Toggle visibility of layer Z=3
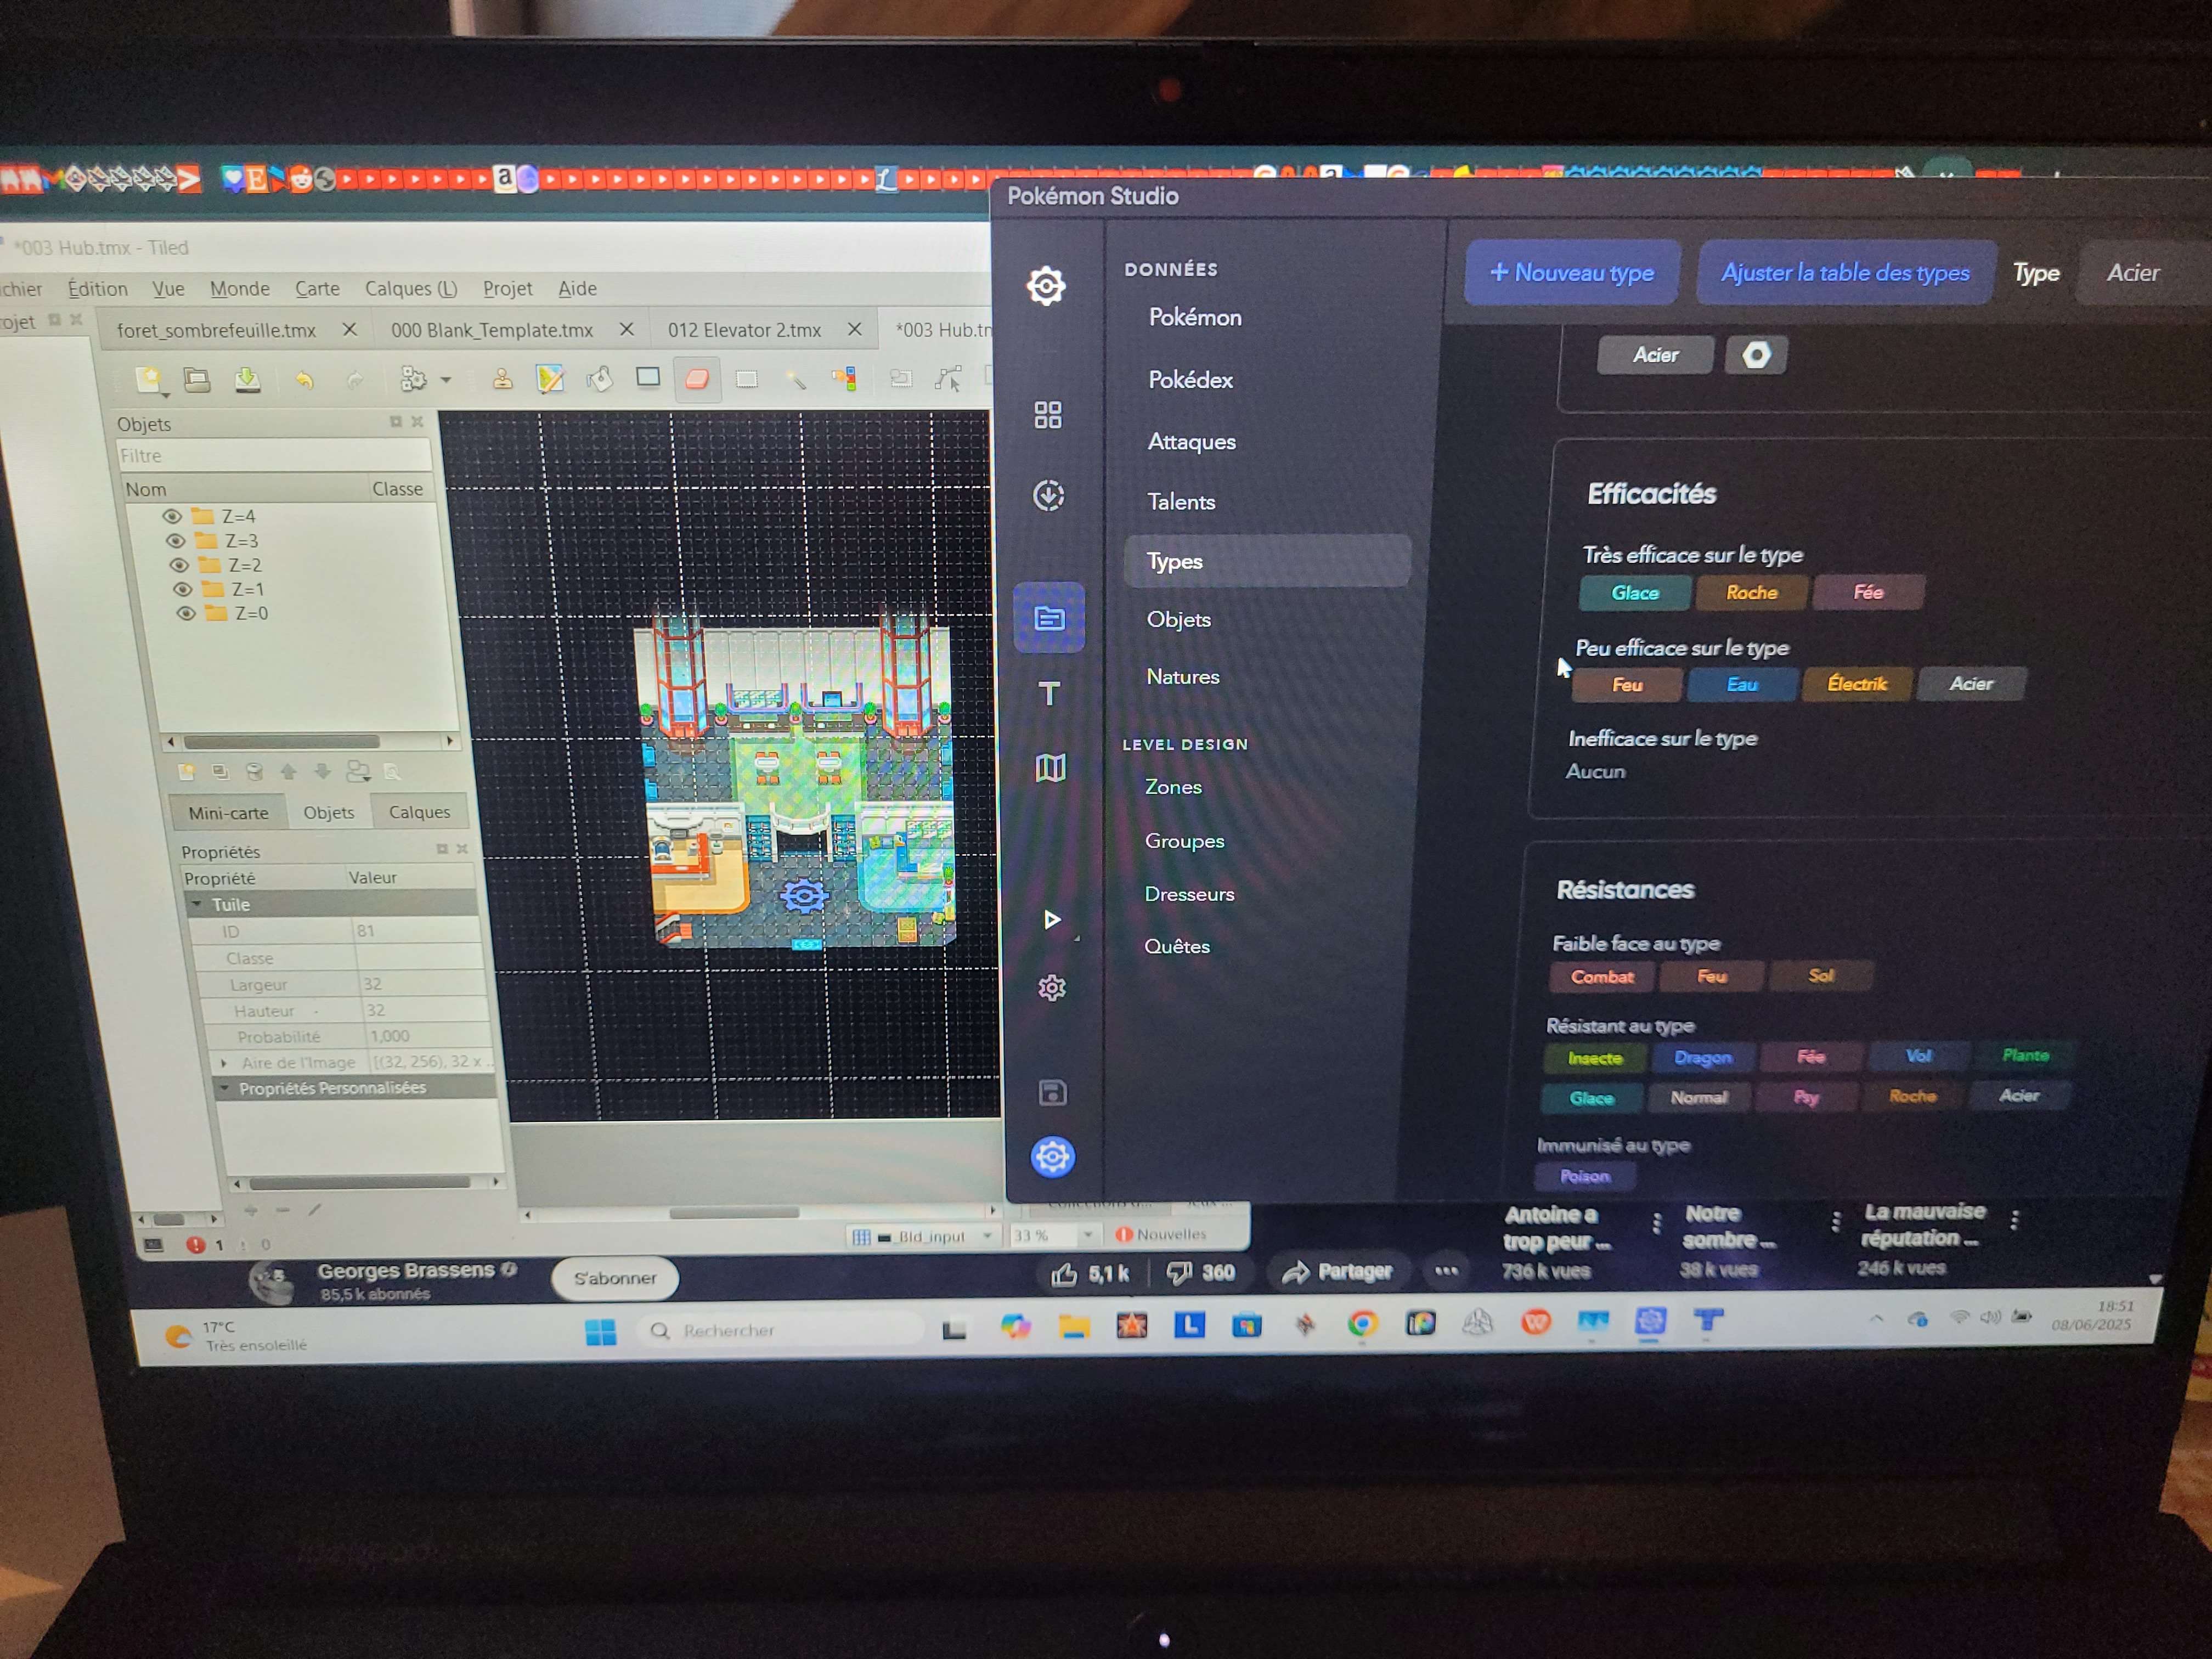 coord(175,540)
